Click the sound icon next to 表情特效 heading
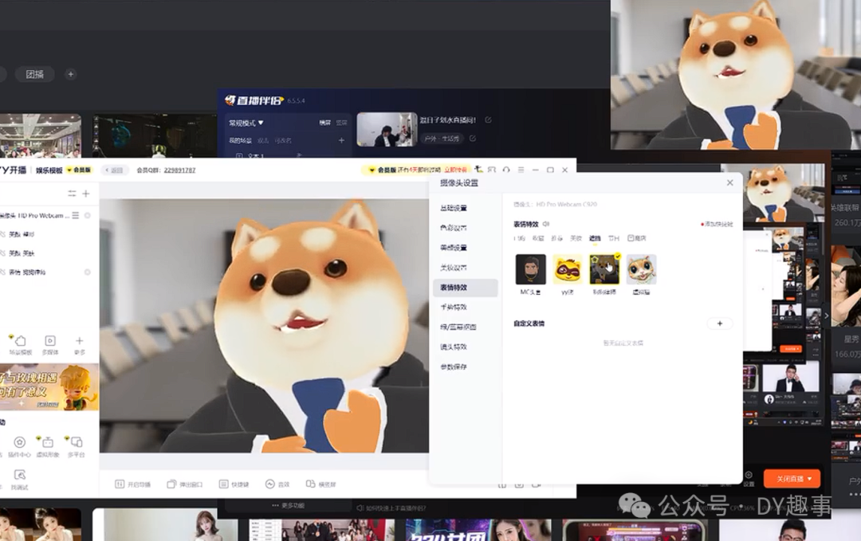Viewport: 861px width, 541px height. pyautogui.click(x=546, y=224)
